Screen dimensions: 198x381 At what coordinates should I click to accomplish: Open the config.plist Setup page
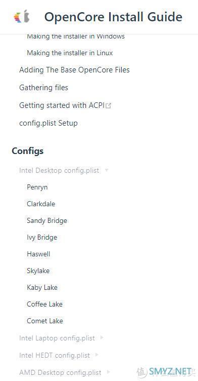pyautogui.click(x=48, y=123)
